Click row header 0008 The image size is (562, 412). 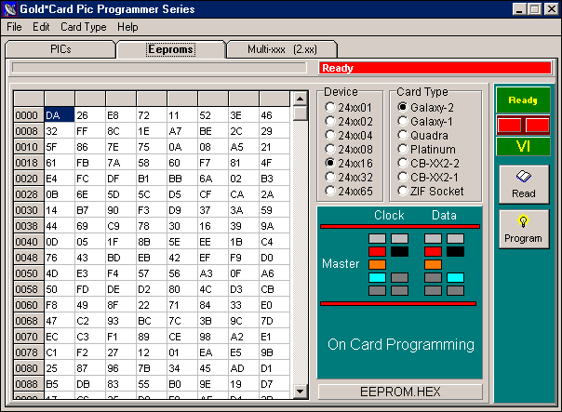tap(29, 131)
